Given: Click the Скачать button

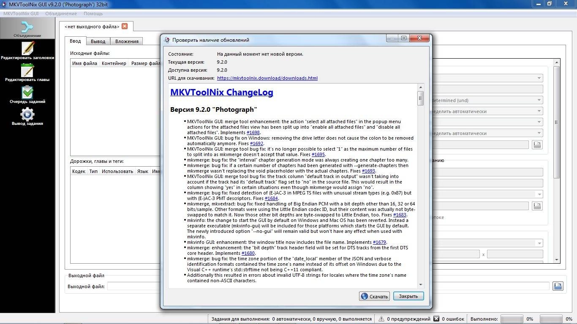Looking at the screenshot, I should point(375,296).
